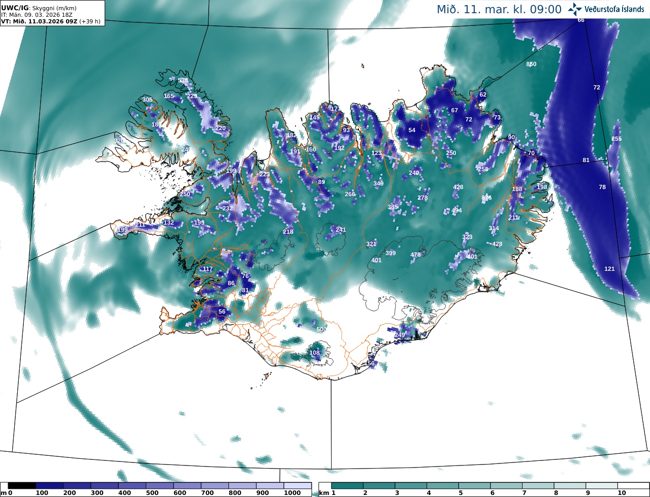Select the darkest teal 1–2 km swatch
The height and width of the screenshot is (497, 650).
[x=348, y=486]
